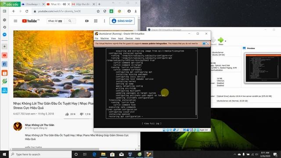The image size is (281, 158).
Task: Open the YouTube apps grid
Action: tap(96, 21)
